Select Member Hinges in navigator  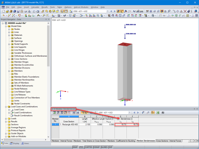coord(21,62)
